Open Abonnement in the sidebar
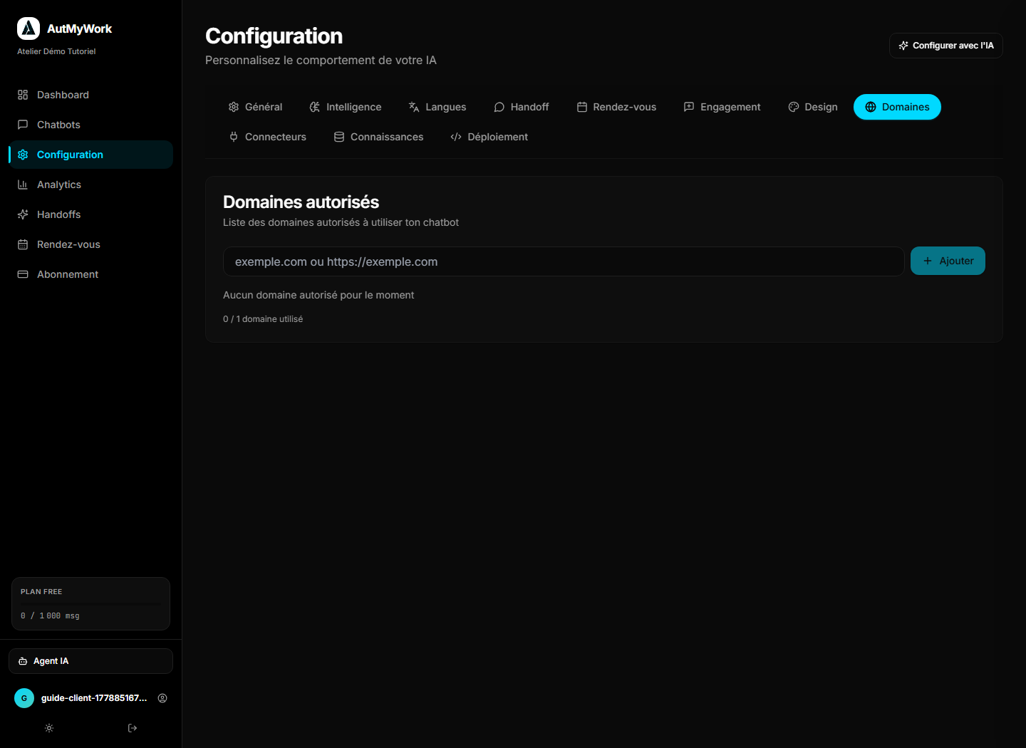 click(90, 274)
